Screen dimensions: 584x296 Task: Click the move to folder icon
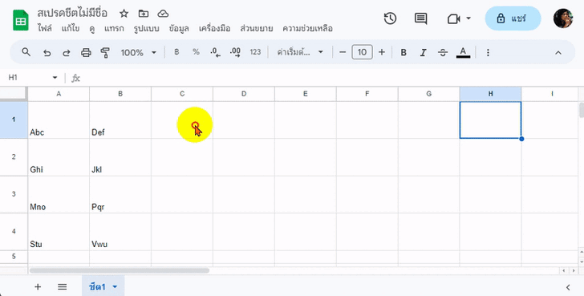144,14
